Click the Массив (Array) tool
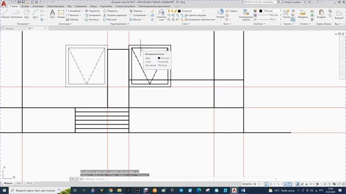Screen dimensions: 346x194 click(135, 19)
